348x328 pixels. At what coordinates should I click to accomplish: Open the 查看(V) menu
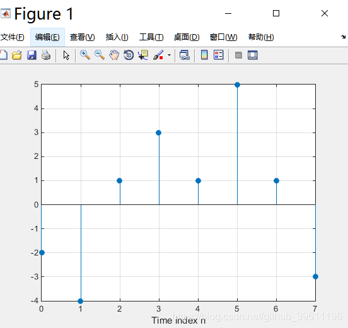[x=83, y=37]
